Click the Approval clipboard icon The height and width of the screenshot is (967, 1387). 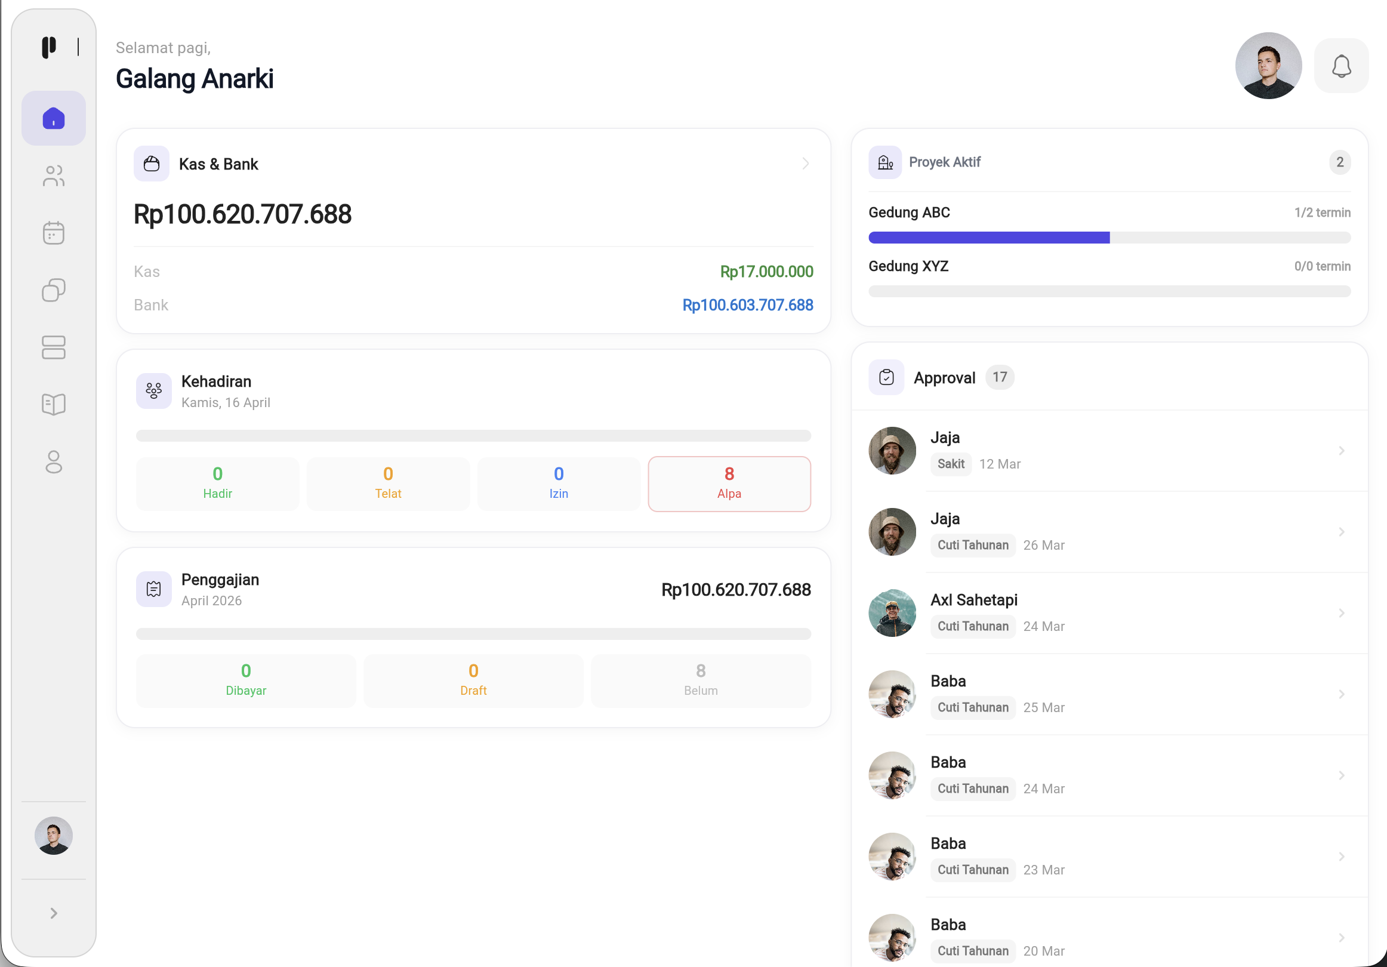[886, 377]
